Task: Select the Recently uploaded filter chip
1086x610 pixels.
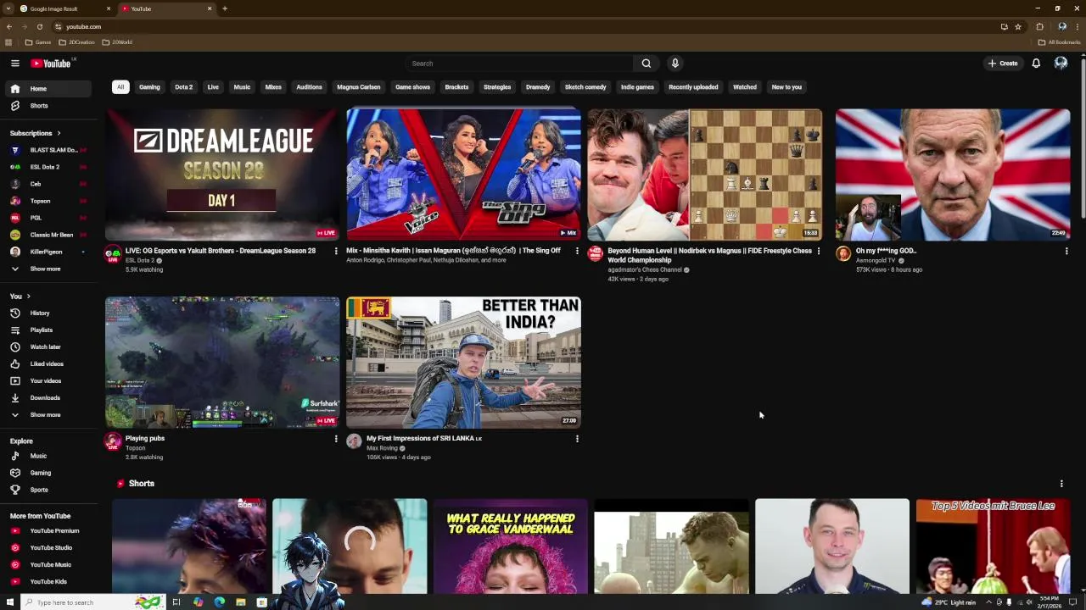Action: (693, 87)
